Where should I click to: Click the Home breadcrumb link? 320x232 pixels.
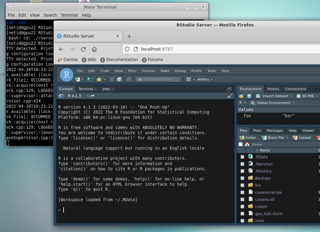pos(257,144)
